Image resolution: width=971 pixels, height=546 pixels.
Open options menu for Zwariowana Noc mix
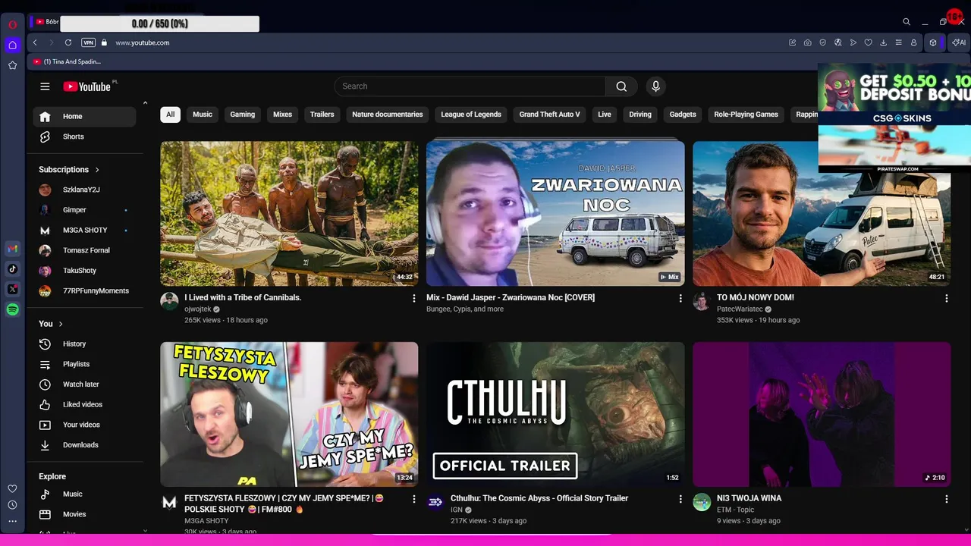point(680,299)
